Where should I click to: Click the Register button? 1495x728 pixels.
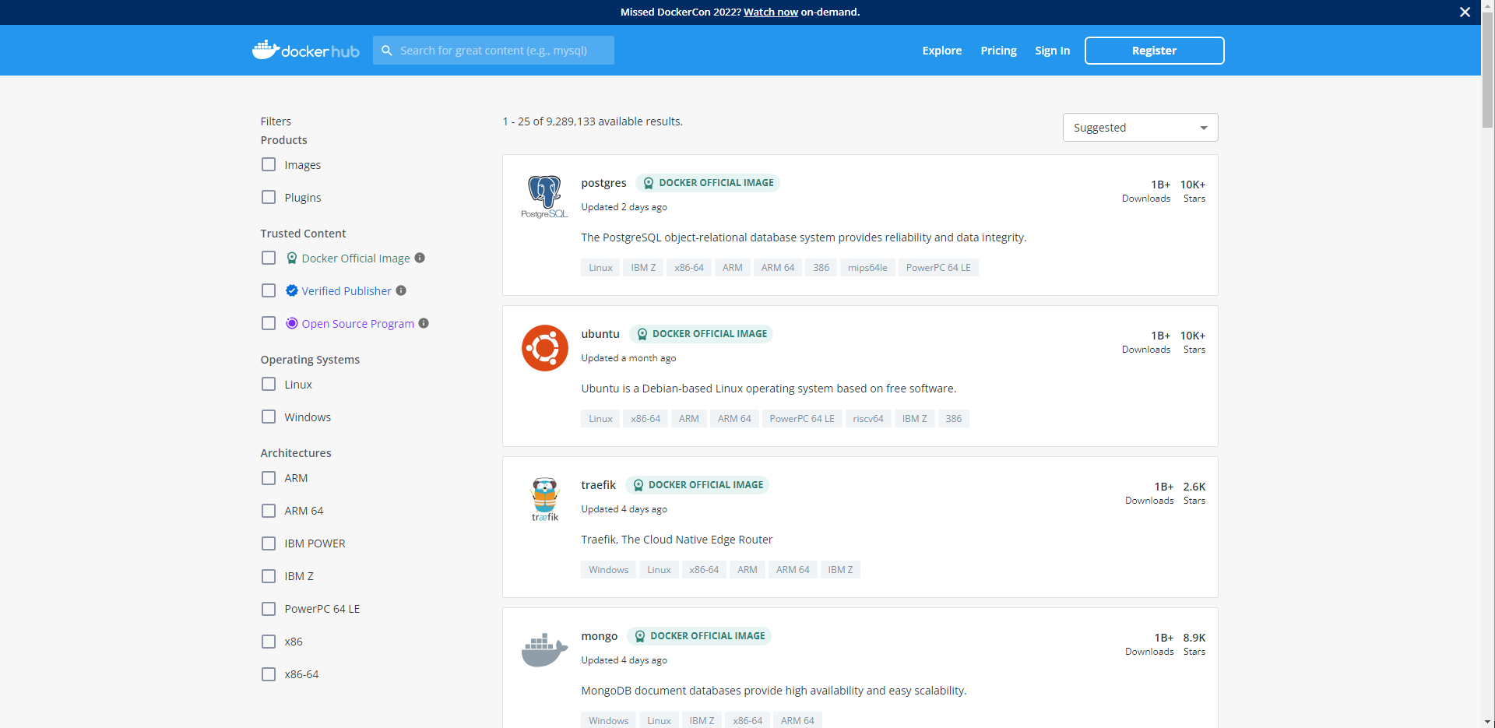[x=1154, y=51]
